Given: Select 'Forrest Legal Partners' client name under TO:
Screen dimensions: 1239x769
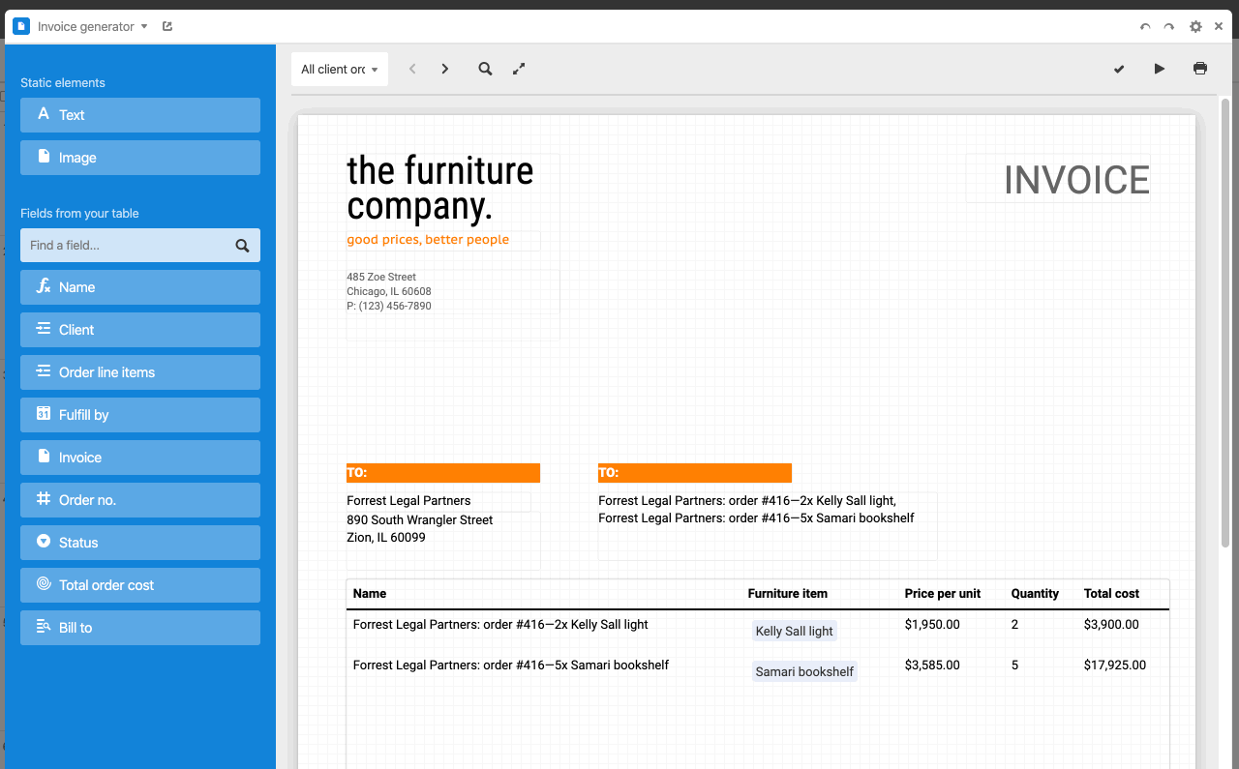Looking at the screenshot, I should [408, 501].
